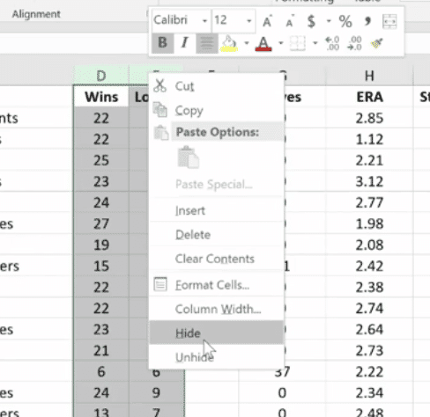
Task: Click the Format Painter brush icon
Action: click(377, 43)
